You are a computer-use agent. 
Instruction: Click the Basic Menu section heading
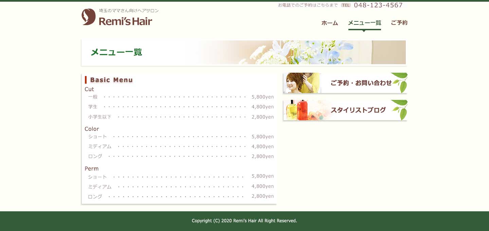click(x=111, y=80)
